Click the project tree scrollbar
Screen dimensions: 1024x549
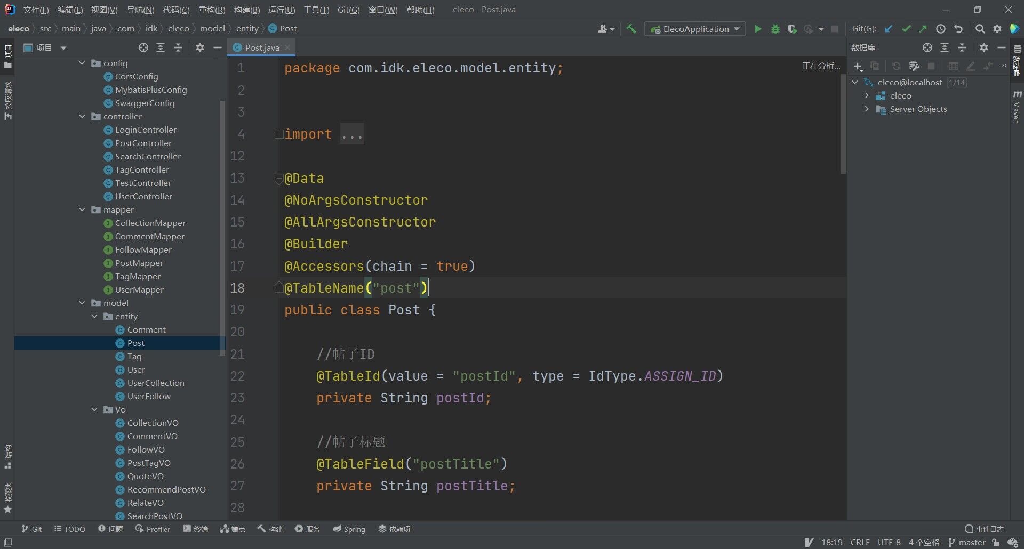point(222,228)
